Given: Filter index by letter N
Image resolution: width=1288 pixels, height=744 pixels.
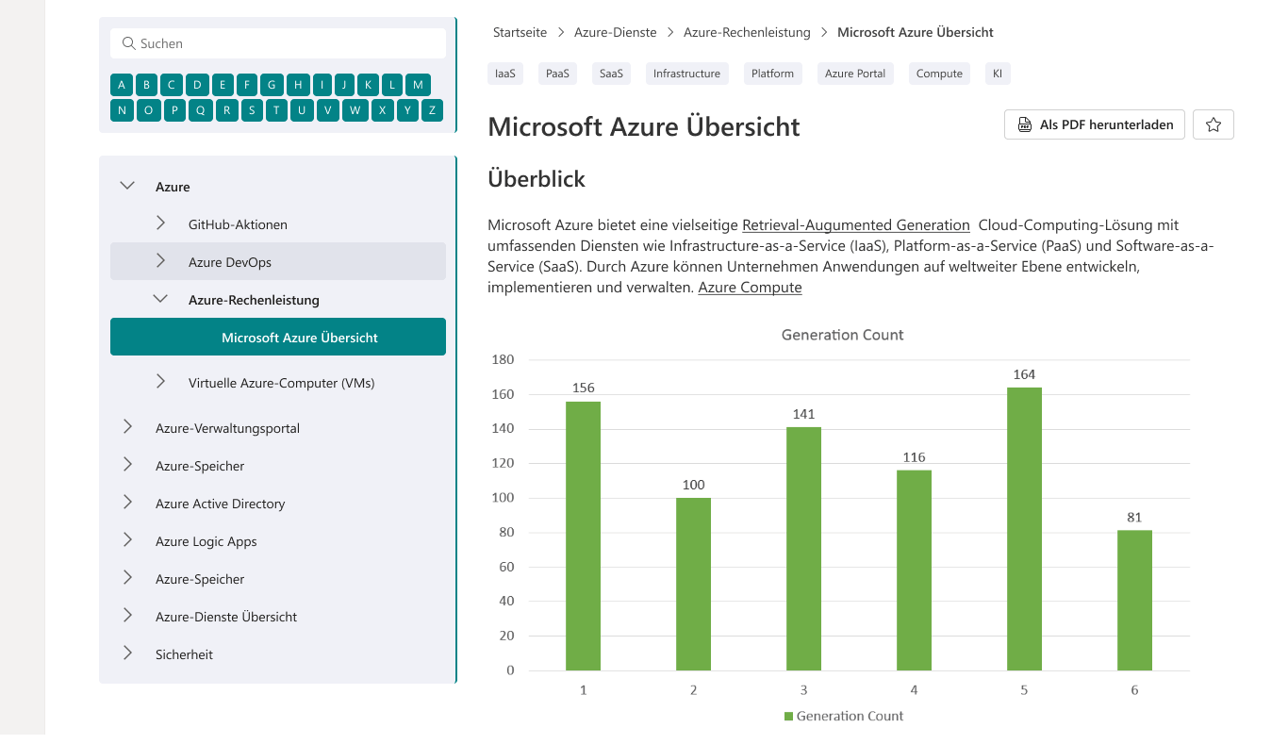Looking at the screenshot, I should click(122, 110).
